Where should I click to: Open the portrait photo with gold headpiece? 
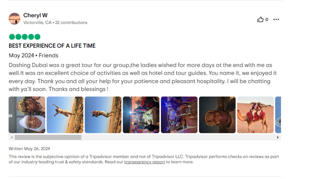click(x=217, y=115)
